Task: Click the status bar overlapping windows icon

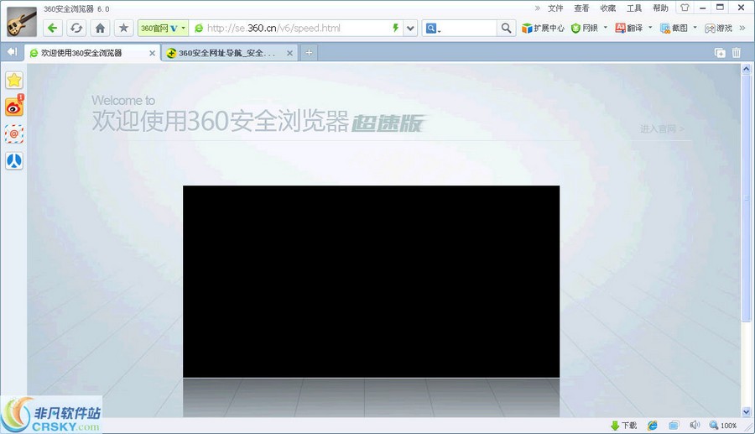Action: pos(674,426)
